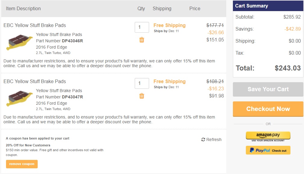Click the Tax value in Cart Summary
Viewport: 304px width, 174px height.
tap(295, 53)
